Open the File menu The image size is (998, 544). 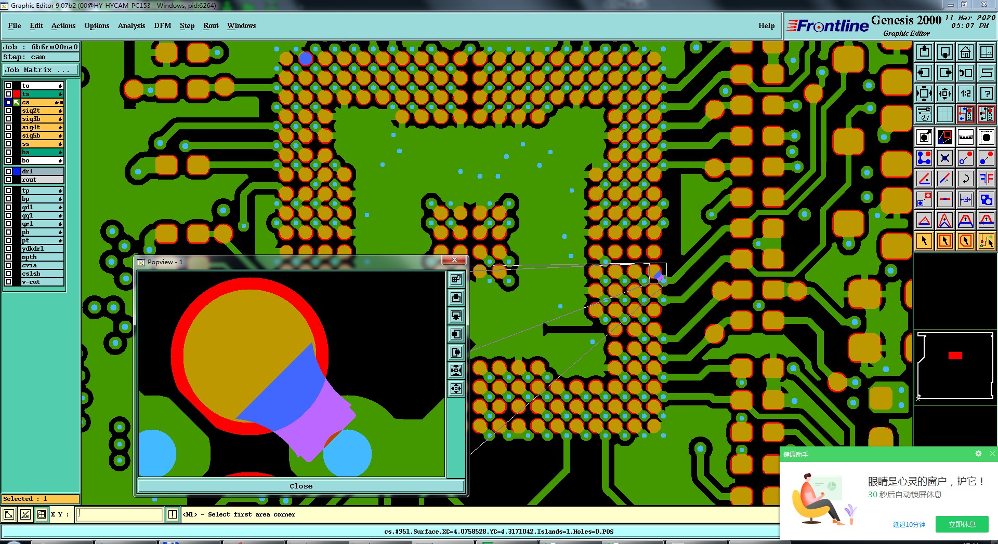15,25
